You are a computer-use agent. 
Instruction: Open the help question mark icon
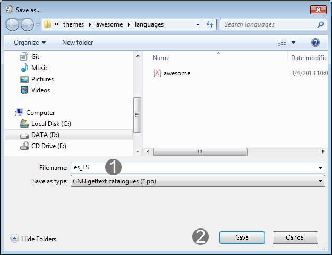[x=316, y=42]
